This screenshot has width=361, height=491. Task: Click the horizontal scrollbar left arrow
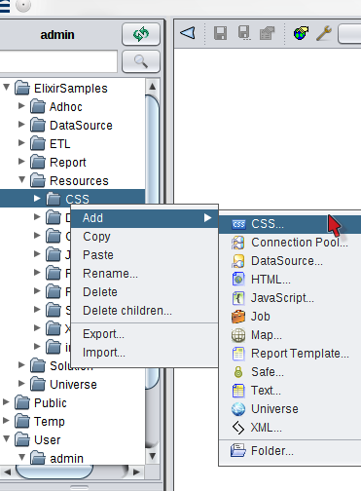[x=7, y=472]
